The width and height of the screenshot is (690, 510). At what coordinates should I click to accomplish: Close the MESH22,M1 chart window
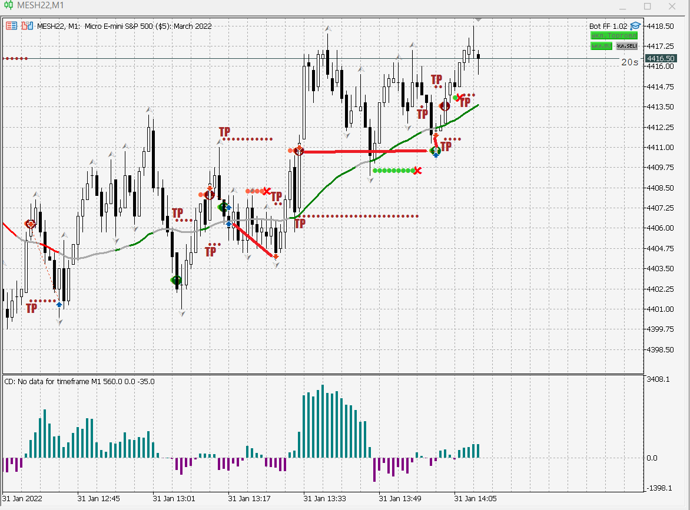point(672,6)
